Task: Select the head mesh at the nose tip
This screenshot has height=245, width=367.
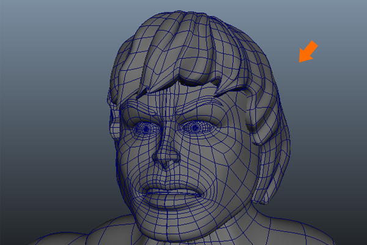Action: click(x=166, y=156)
